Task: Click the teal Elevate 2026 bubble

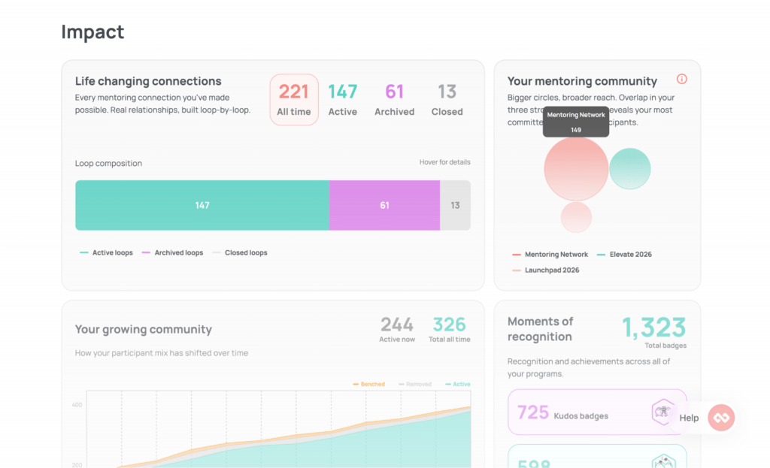Action: tap(630, 169)
